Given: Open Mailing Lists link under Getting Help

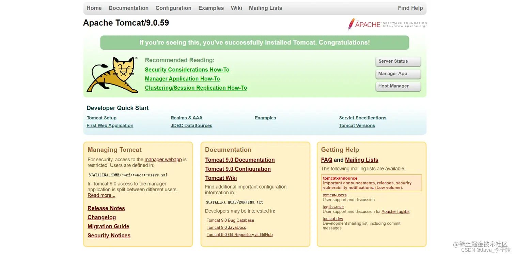Looking at the screenshot, I should (x=362, y=160).
